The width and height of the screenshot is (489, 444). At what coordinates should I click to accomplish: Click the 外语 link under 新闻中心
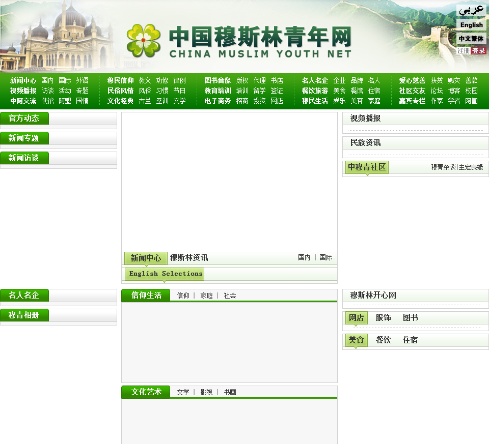click(83, 81)
